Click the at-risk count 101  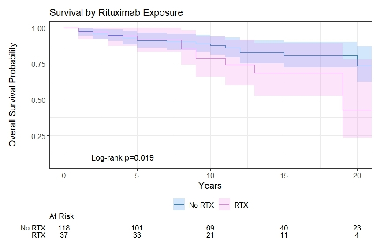pos(137,228)
